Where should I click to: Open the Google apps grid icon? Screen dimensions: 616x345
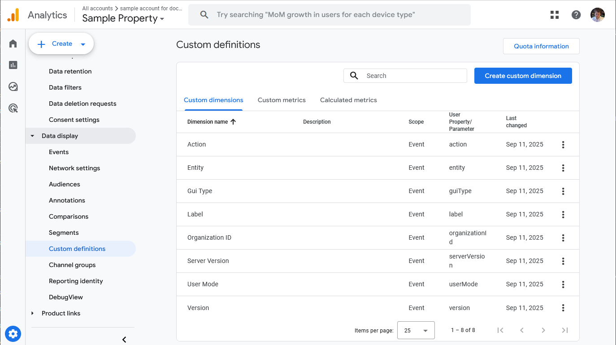(555, 15)
